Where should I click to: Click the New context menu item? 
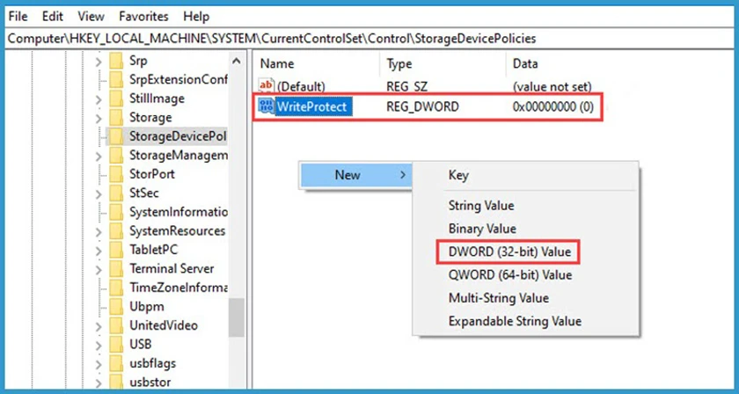point(355,175)
